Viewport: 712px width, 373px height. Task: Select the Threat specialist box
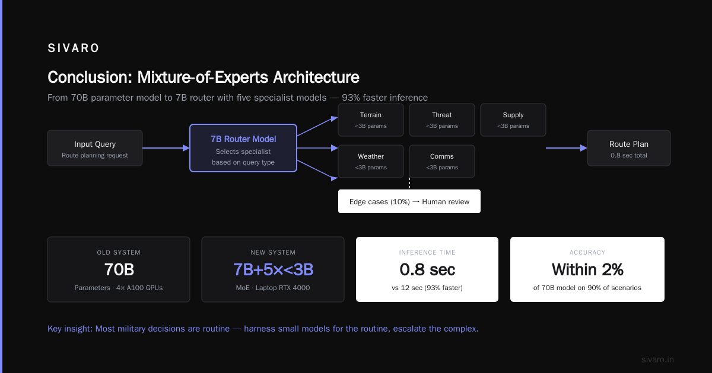click(x=442, y=120)
